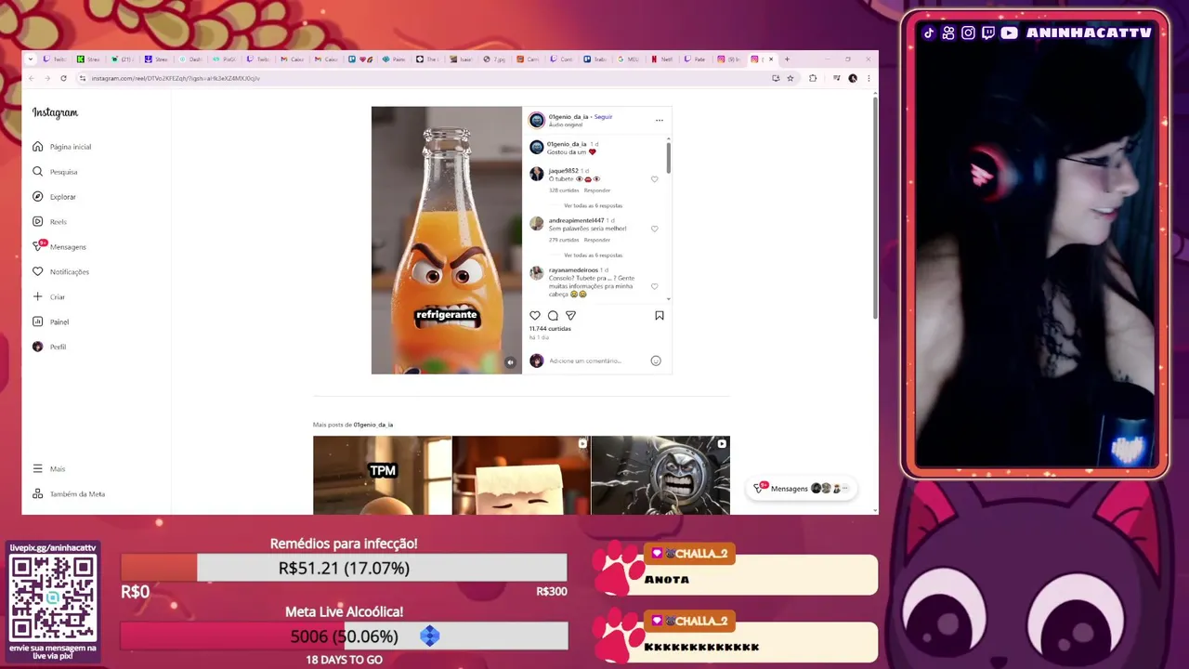Viewport: 1189px width, 669px height.
Task: Click the YouTube icon in webcam header
Action: (1009, 33)
